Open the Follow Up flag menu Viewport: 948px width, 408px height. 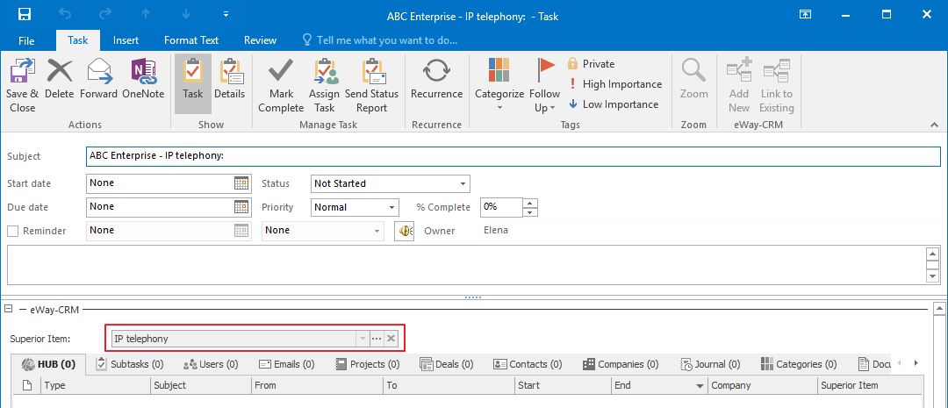[x=544, y=84]
